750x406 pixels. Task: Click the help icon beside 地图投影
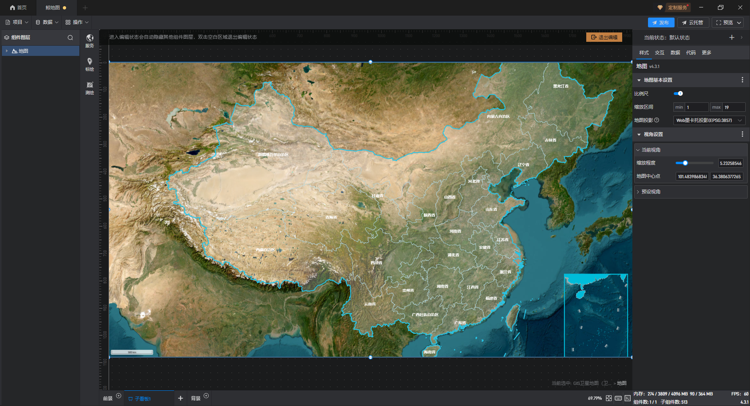tap(657, 120)
